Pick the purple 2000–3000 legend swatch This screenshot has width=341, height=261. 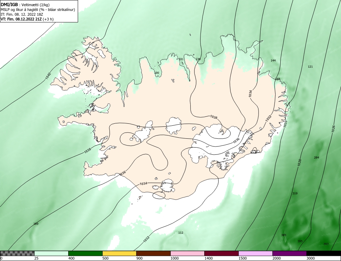pyautogui.click(x=290, y=253)
